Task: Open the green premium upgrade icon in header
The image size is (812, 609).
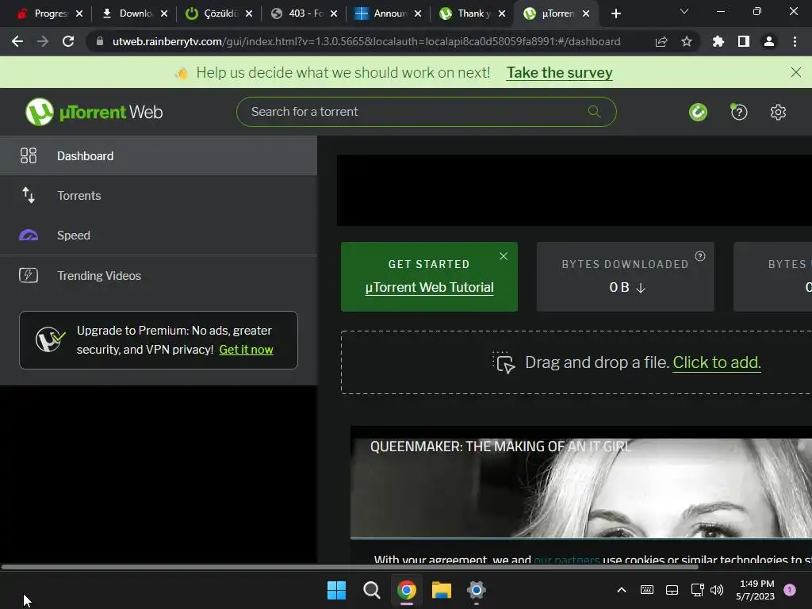Action: (x=698, y=112)
